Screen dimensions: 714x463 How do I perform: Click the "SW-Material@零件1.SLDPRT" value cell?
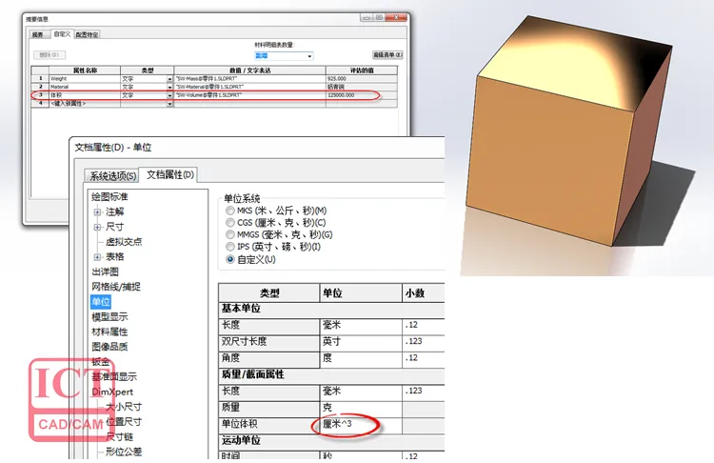coord(249,87)
